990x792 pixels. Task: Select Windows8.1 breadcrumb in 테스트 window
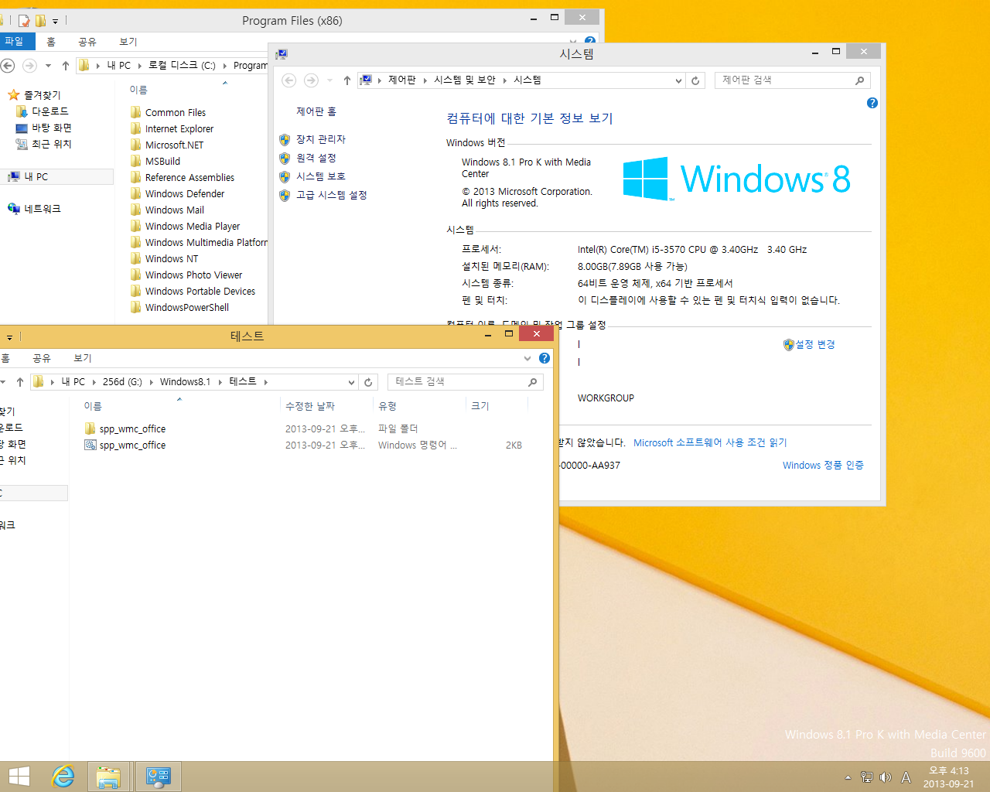pos(185,382)
